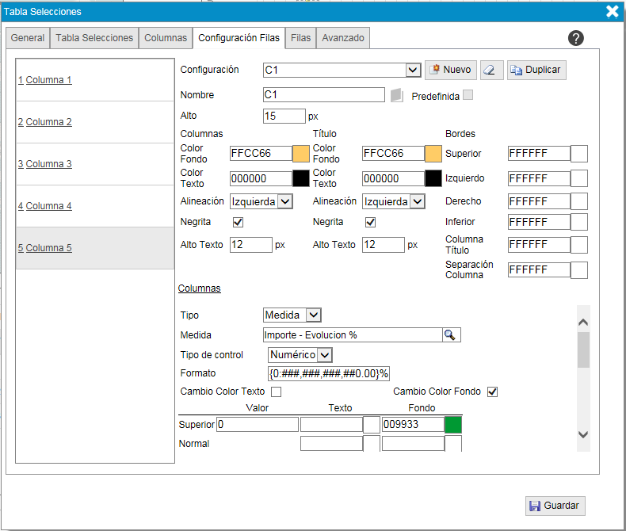The image size is (626, 531).
Task: Uncheck Negrita under Columnas section
Action: 238,223
